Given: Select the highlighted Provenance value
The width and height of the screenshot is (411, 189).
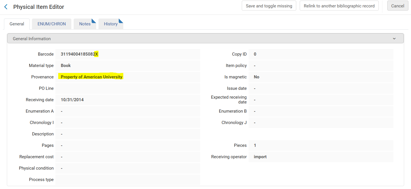Looking at the screenshot, I should point(91,77).
